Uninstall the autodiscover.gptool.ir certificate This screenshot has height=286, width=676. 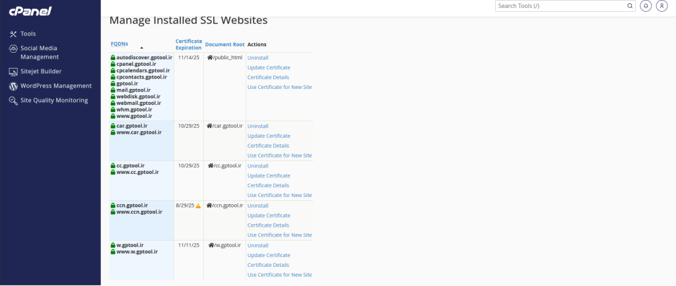pos(258,57)
